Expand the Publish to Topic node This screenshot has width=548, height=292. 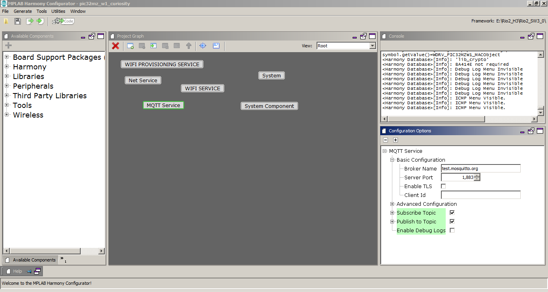pyautogui.click(x=393, y=221)
